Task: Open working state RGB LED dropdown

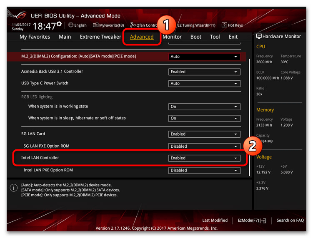Action: click(204, 107)
